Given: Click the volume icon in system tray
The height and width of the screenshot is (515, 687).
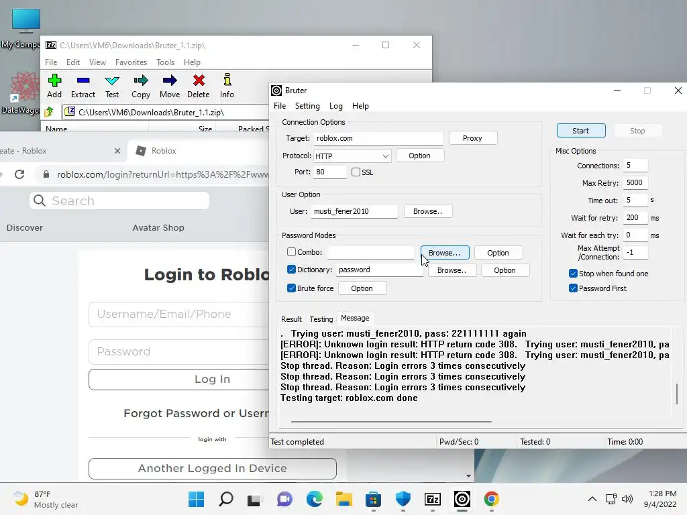Looking at the screenshot, I should [x=627, y=499].
